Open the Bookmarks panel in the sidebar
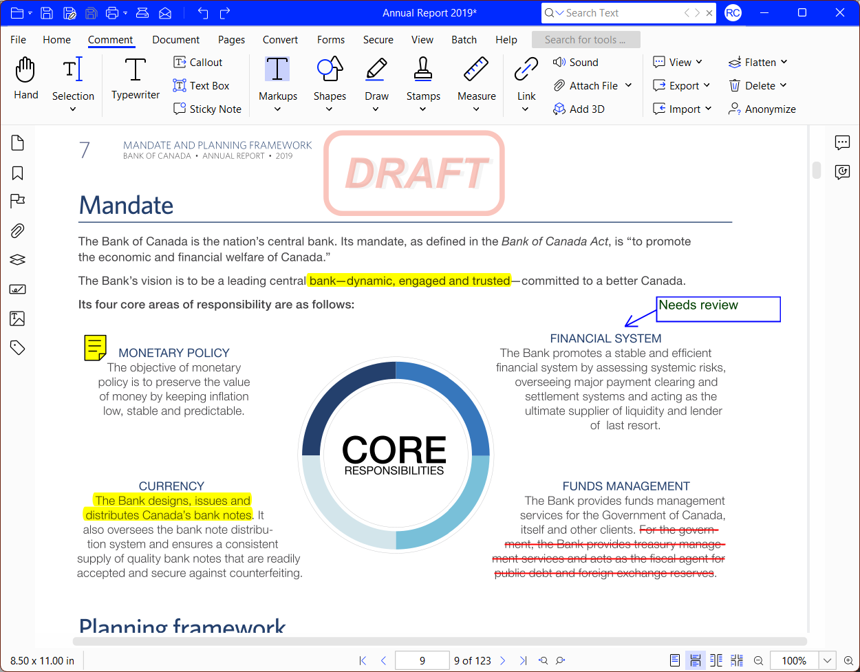 17,173
